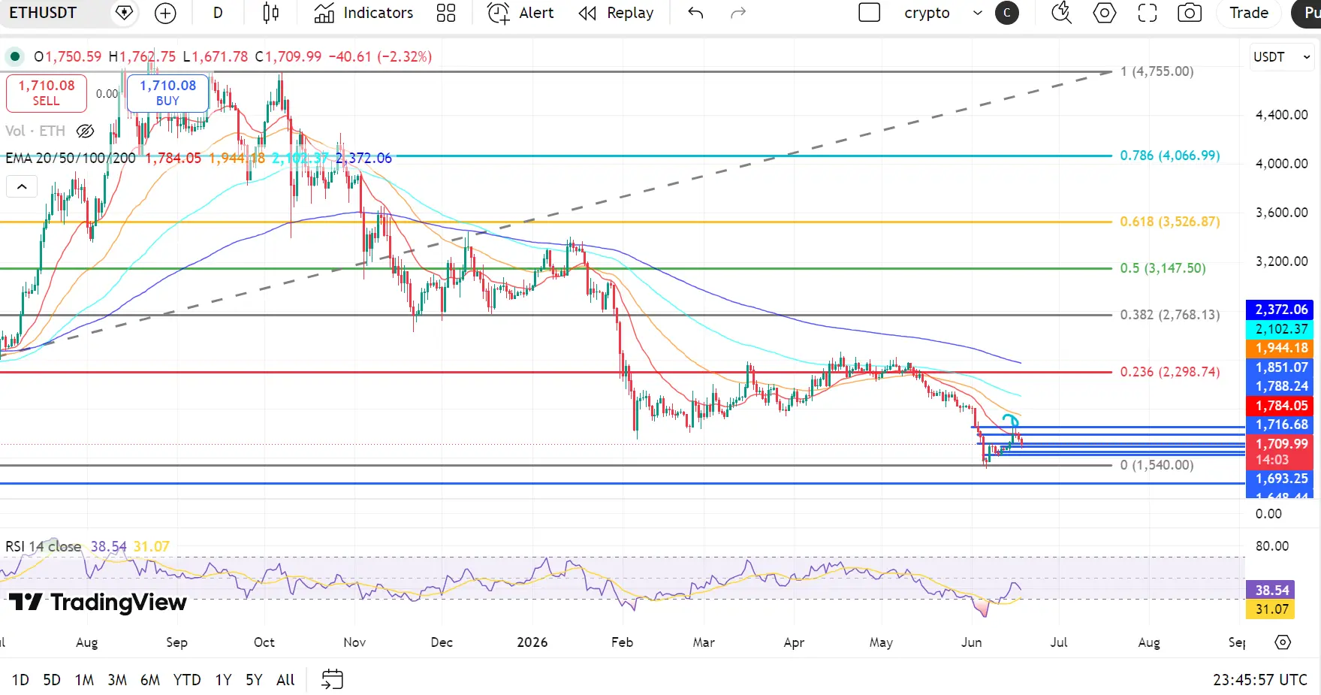Screen dimensions: 1321x695
Task: Select the RSI 14 close indicator legend
Action: tap(44, 547)
